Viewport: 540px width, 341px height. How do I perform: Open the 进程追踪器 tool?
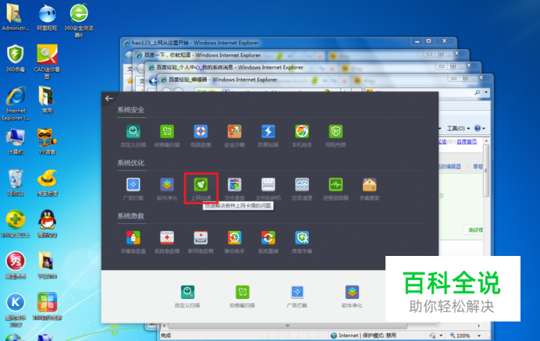[x=336, y=189]
